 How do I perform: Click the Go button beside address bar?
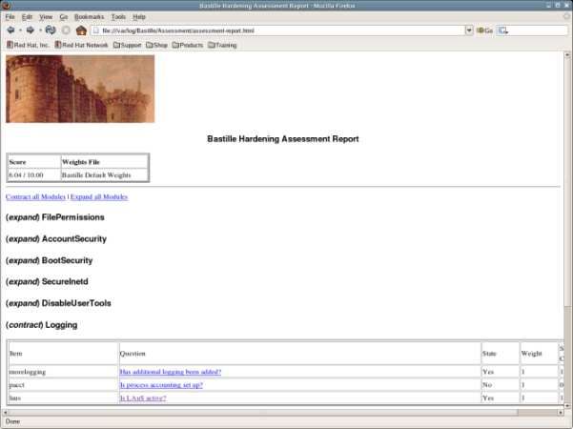point(484,31)
